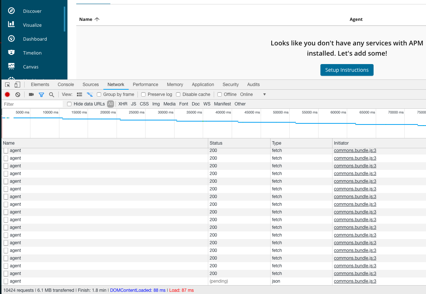This screenshot has height=294, width=426.
Task: Click Load: 87 ms status text
Action: point(181,290)
